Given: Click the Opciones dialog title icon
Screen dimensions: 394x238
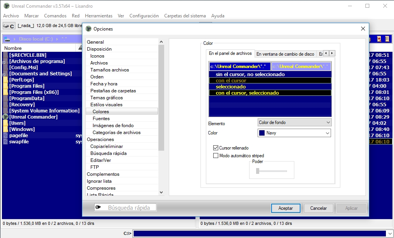Looking at the screenshot, I should click(x=88, y=29).
